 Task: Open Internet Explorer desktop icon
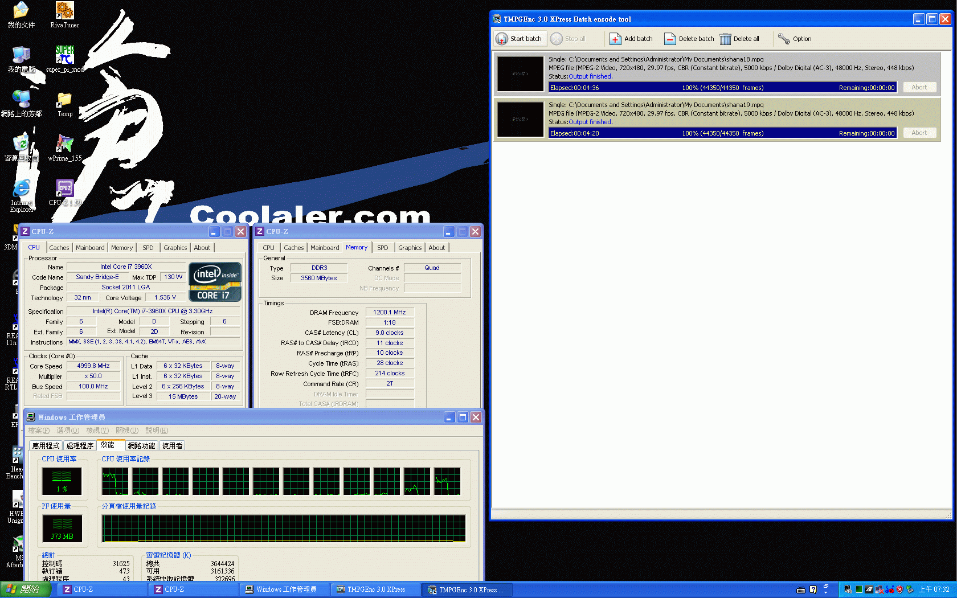coord(21,196)
